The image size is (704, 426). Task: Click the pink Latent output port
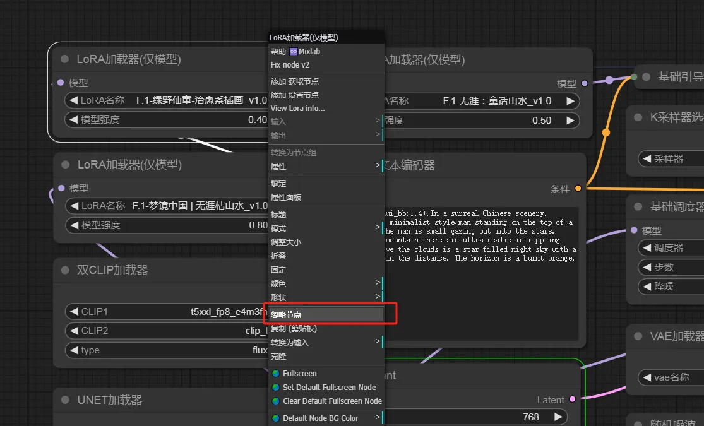pyautogui.click(x=573, y=399)
